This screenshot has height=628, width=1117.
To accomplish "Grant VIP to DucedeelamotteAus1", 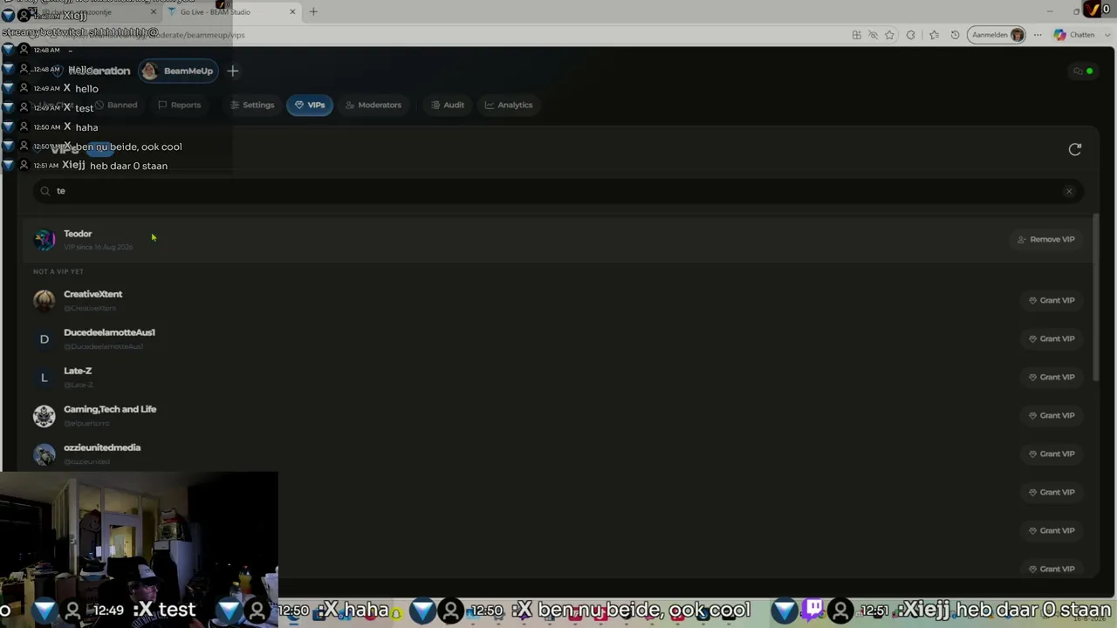I will tap(1052, 338).
